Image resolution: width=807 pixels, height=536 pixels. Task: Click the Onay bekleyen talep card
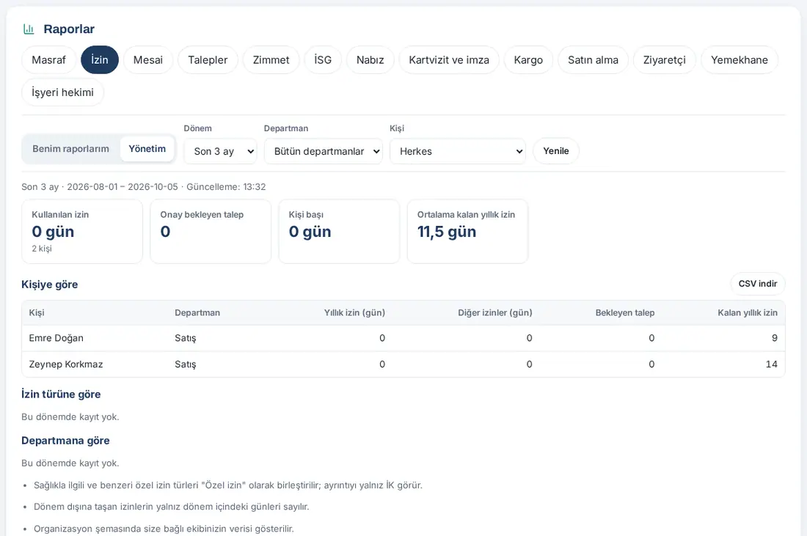[x=211, y=232]
